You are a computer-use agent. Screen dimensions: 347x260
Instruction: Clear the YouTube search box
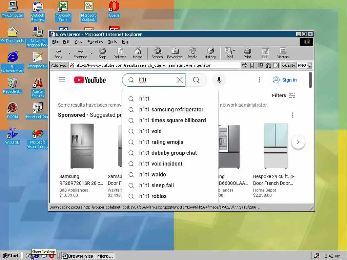180,80
